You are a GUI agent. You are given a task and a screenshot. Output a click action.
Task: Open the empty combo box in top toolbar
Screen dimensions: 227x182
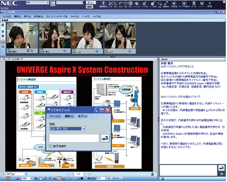tap(70, 2)
